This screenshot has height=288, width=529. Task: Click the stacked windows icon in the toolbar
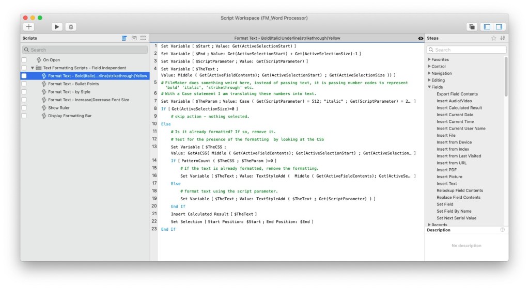[x=472, y=26]
